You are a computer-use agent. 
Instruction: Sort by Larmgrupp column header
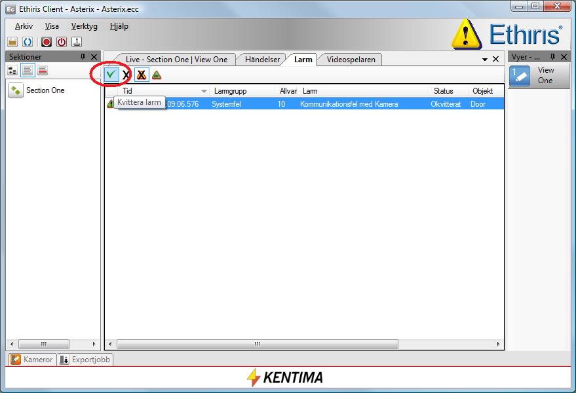242,91
